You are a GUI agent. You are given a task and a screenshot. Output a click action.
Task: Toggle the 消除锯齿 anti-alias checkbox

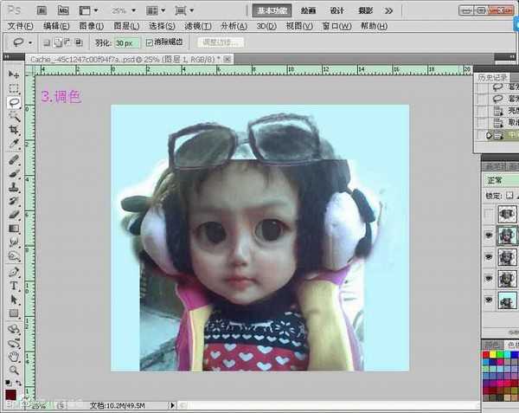(x=149, y=42)
